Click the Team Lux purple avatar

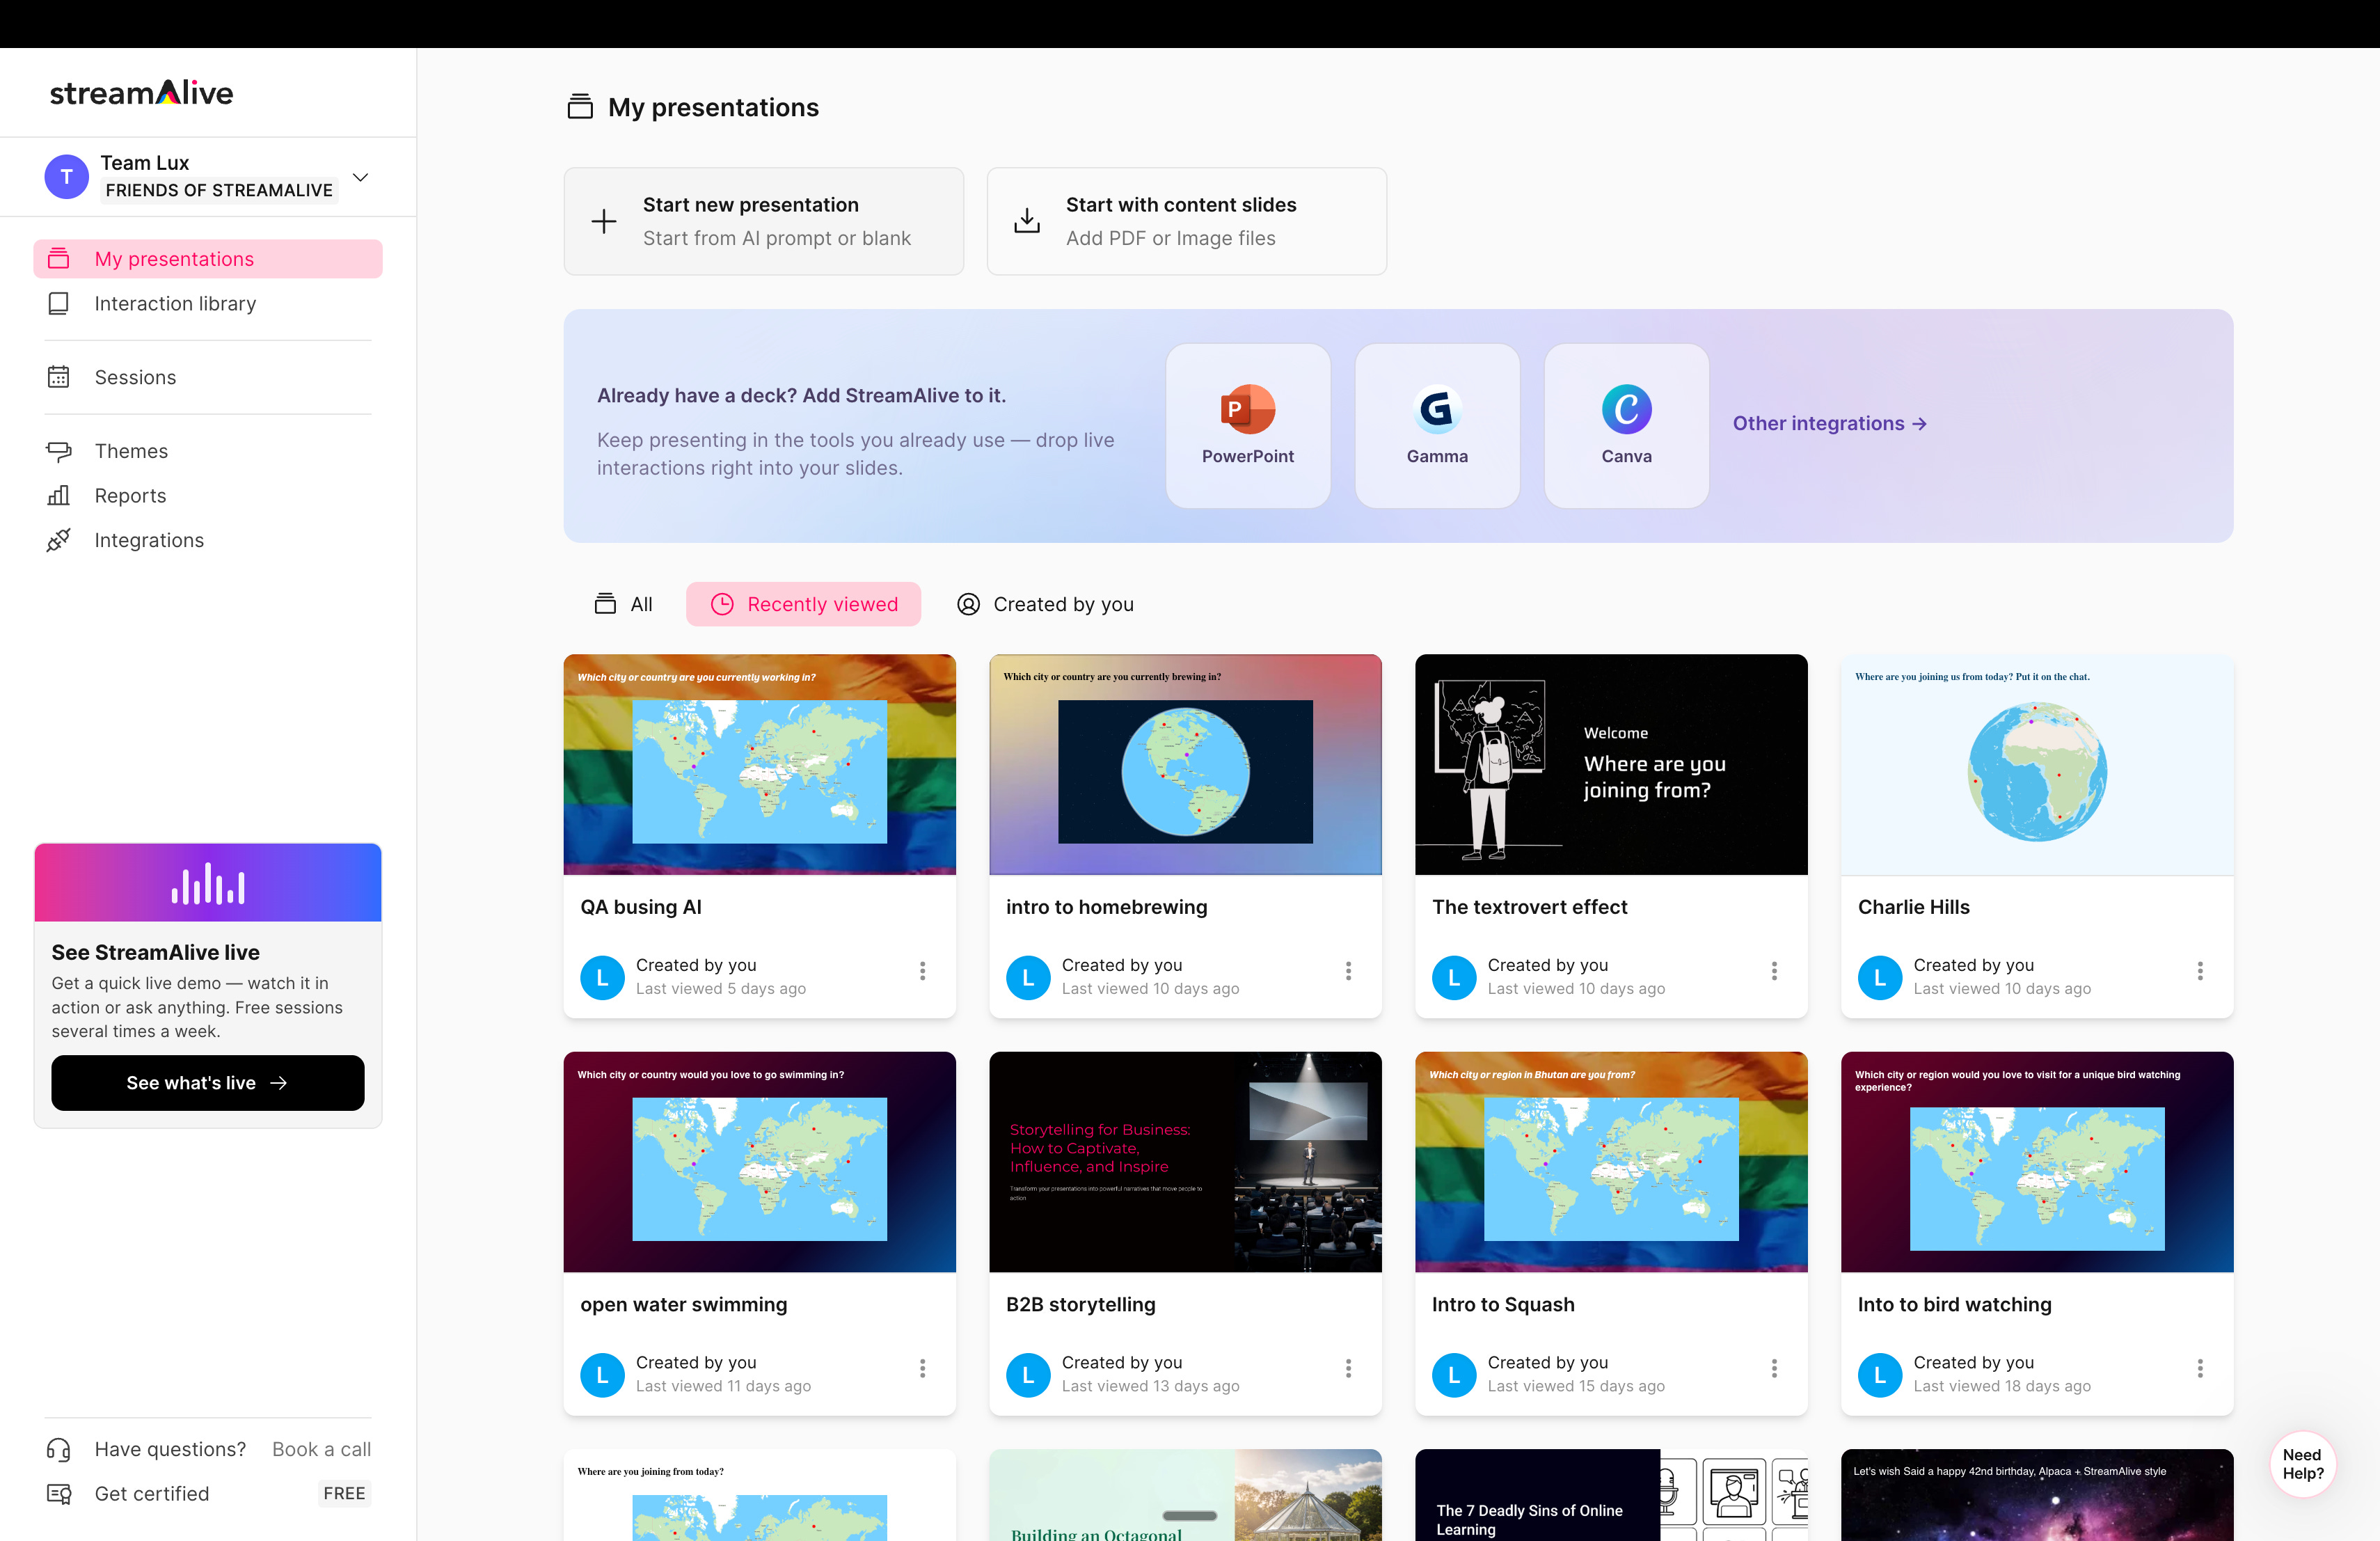click(66, 177)
